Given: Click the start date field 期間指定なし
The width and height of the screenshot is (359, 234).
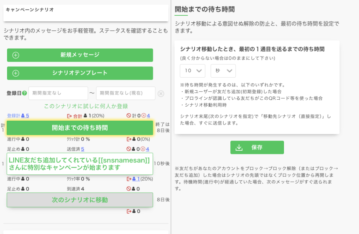Looking at the screenshot, I should pyautogui.click(x=58, y=93).
